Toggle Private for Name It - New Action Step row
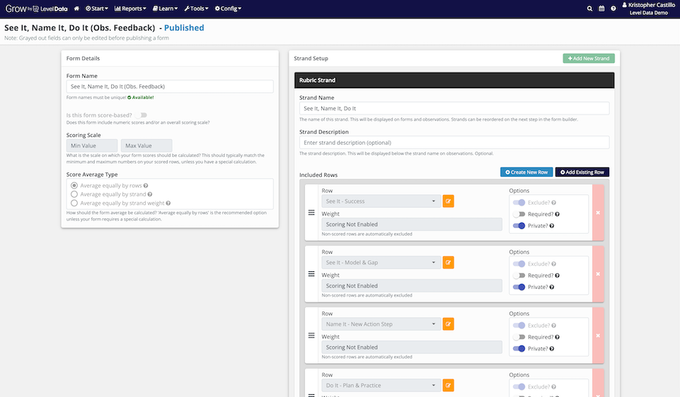 519,348
